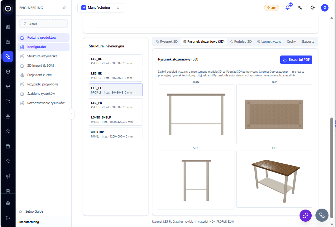Select the LEG_BL part
Viewport: 336px width, 227px height.
116,61
